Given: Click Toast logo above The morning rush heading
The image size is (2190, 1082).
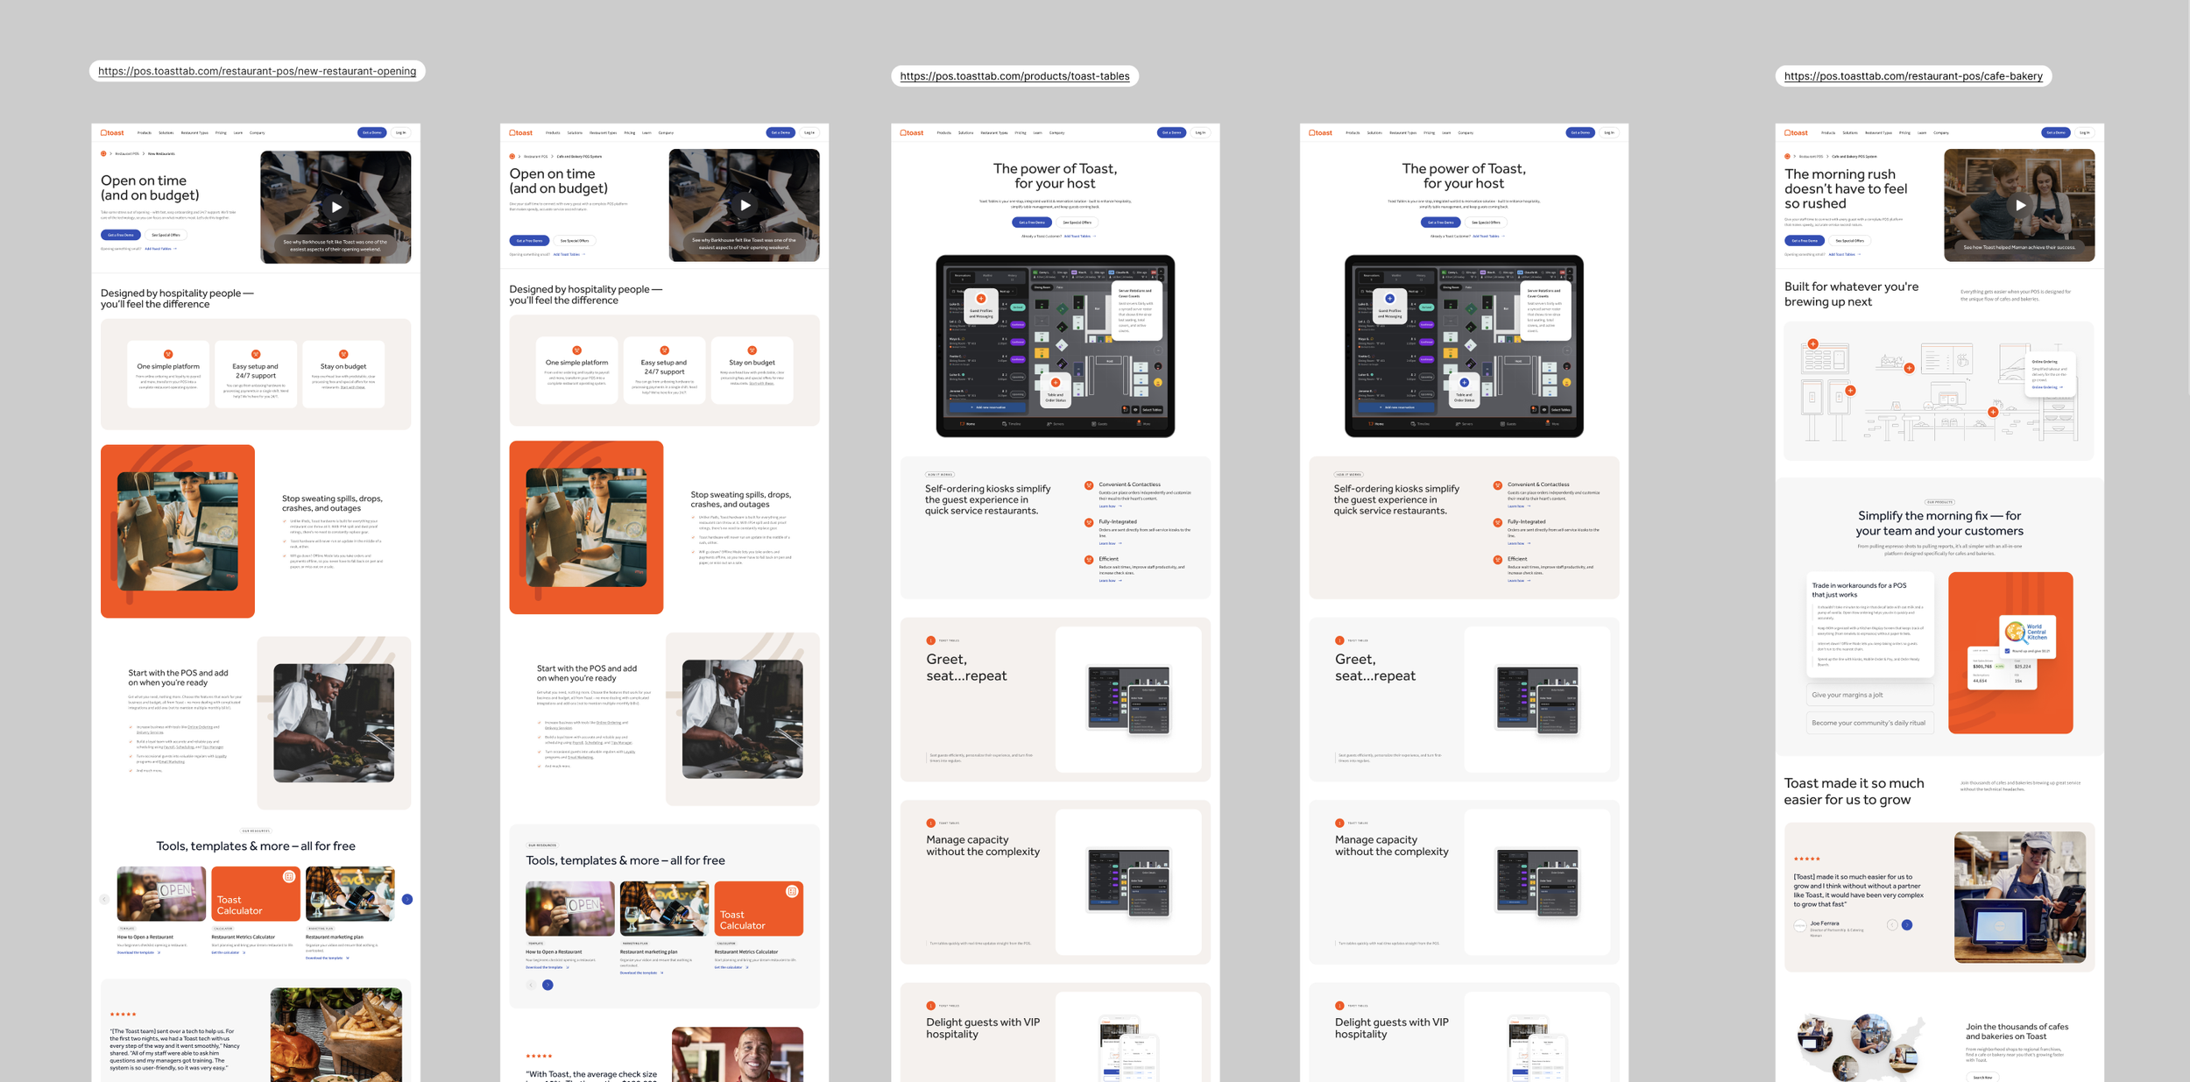Looking at the screenshot, I should coord(1796,133).
